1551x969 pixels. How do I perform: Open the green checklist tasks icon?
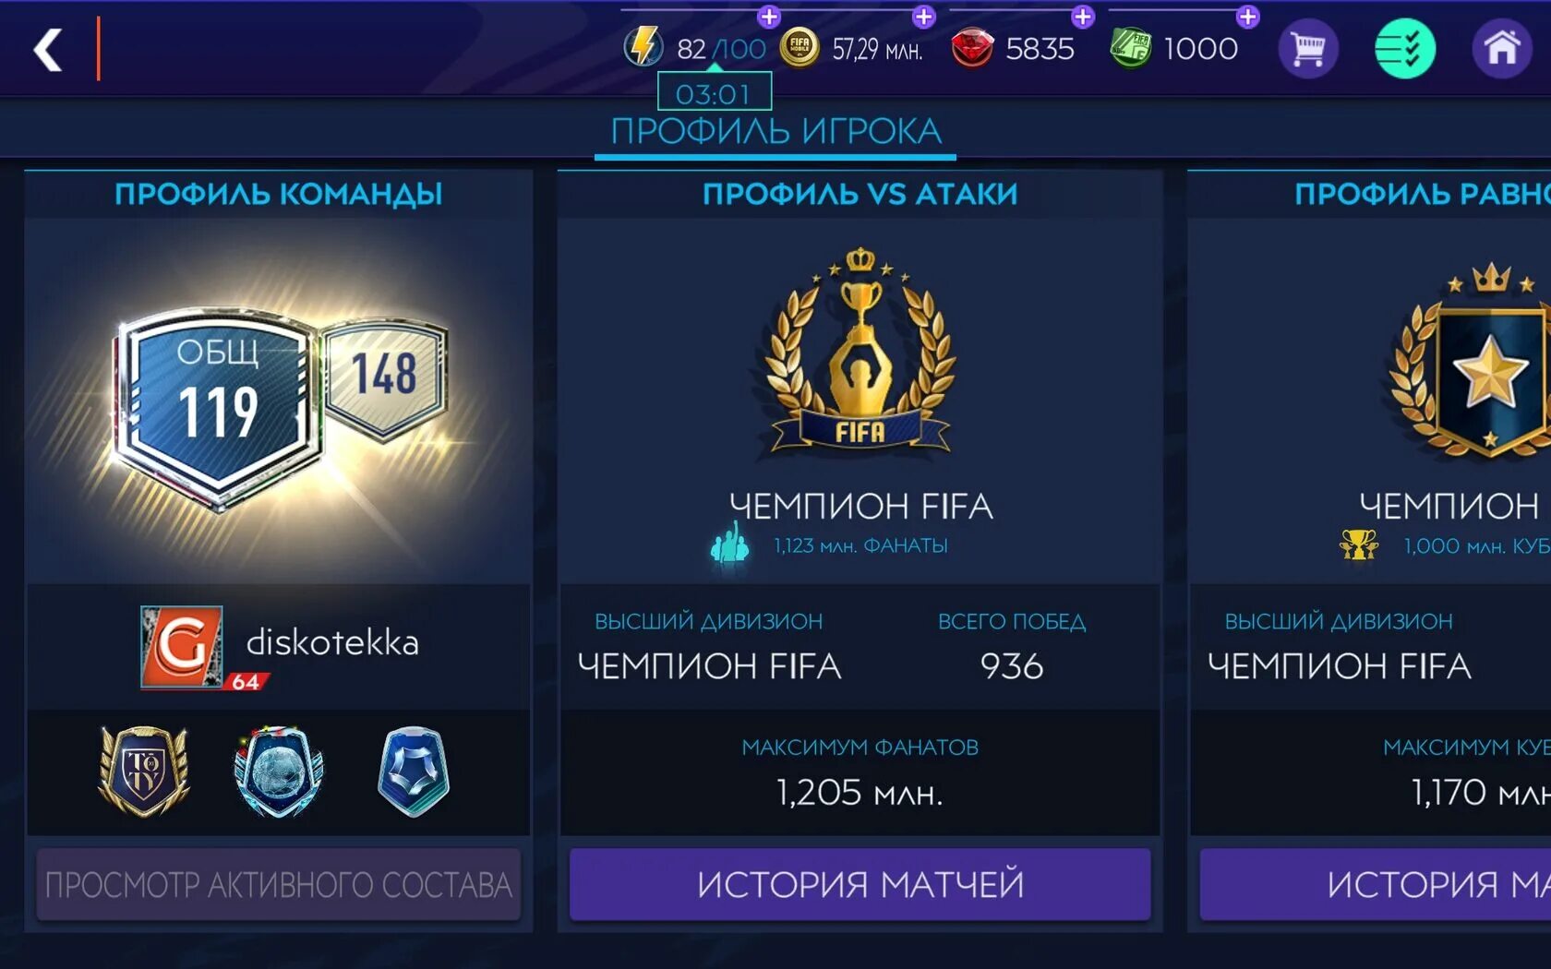(x=1404, y=48)
